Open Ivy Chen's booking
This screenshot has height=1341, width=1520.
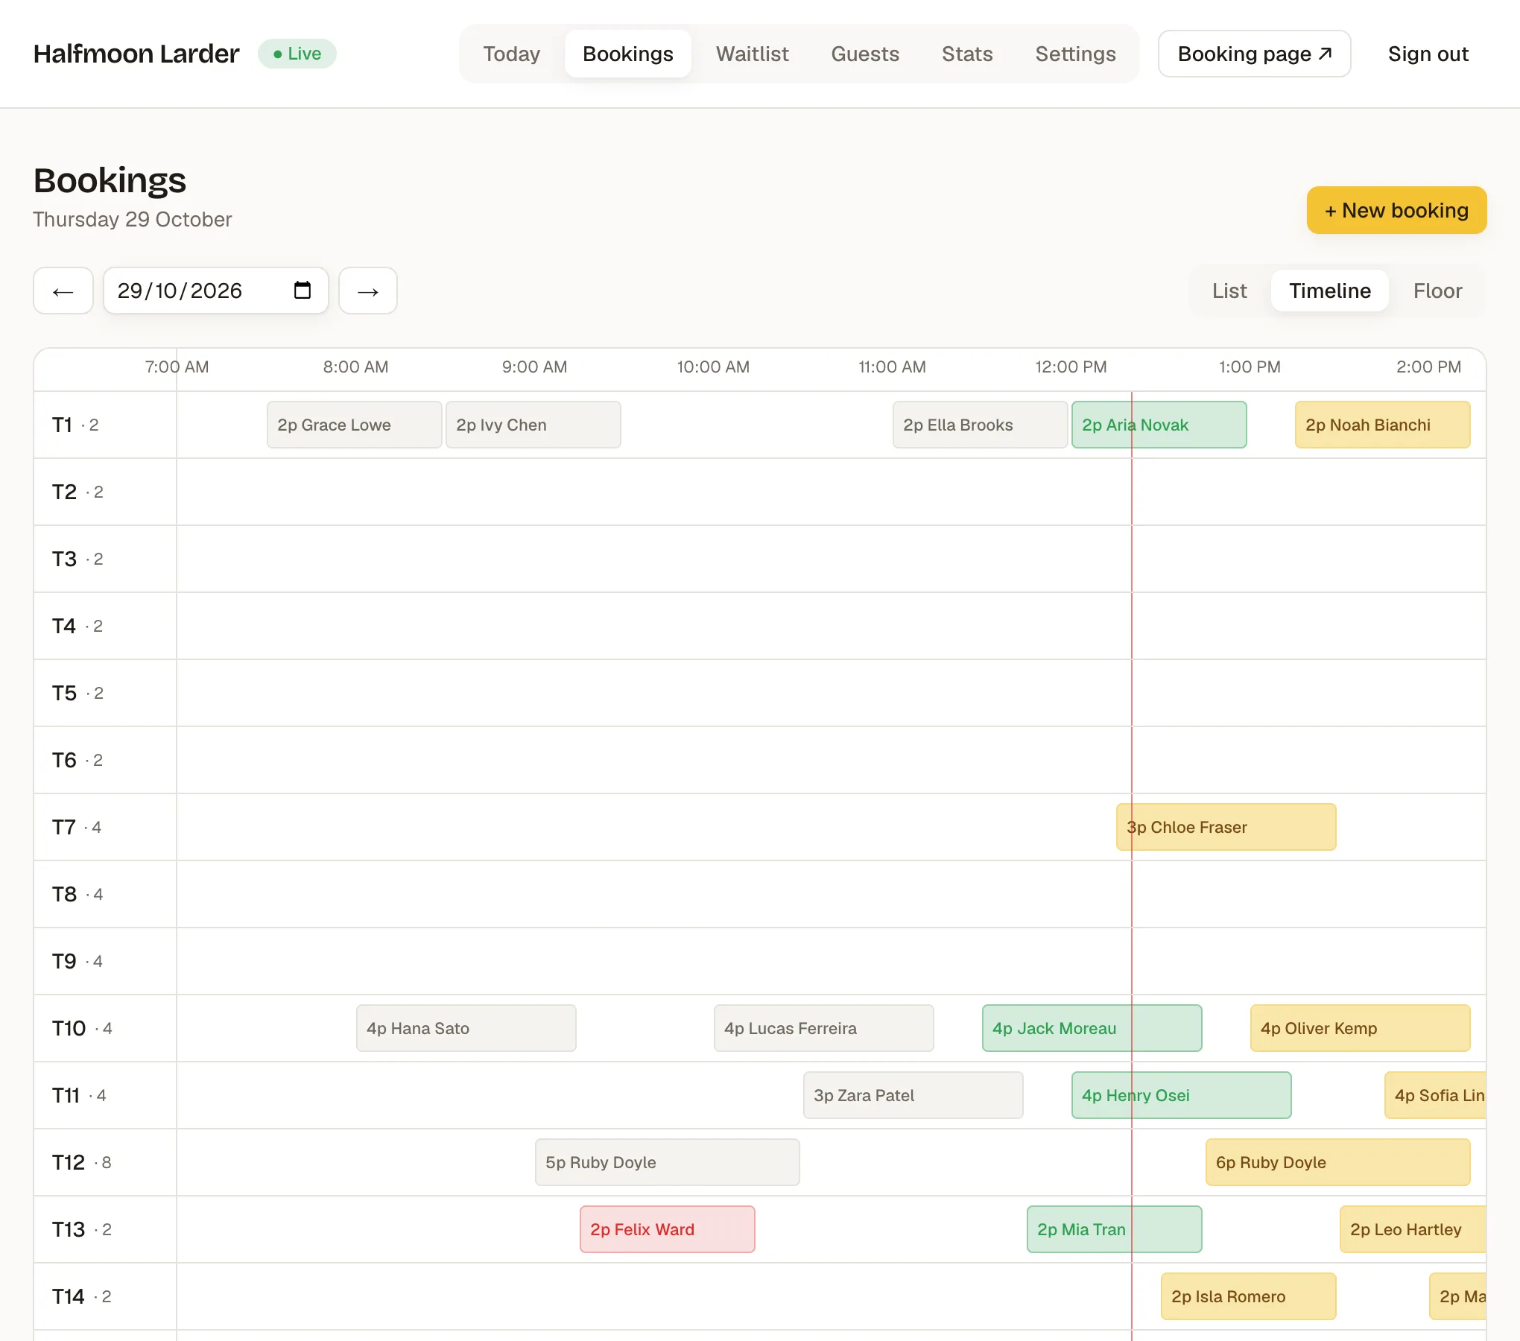tap(533, 425)
